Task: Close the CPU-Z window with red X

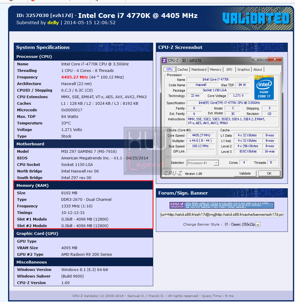Action: (275, 59)
